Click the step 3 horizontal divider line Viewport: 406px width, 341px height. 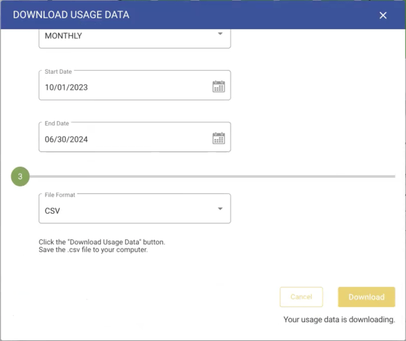[212, 176]
